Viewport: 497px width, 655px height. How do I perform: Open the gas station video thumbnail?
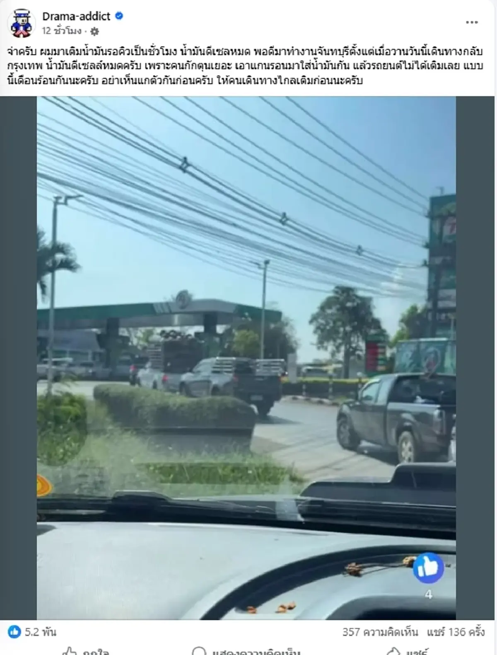pyautogui.click(x=246, y=358)
